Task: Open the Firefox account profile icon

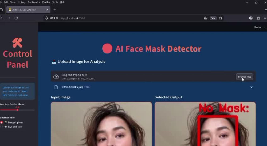Action: pos(251,18)
